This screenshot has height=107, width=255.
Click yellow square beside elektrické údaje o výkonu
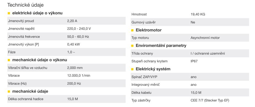pos(9,13)
